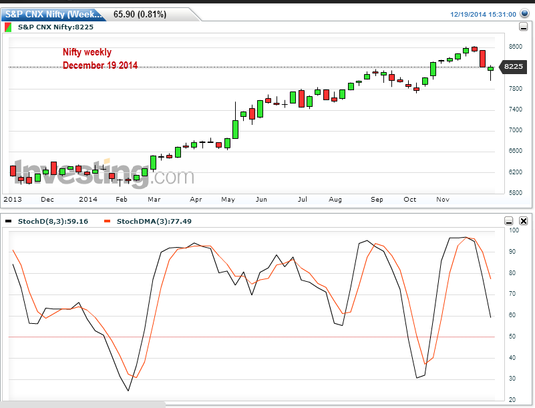535x408 pixels.
Task: Minimize the price chart panel
Action: pyautogui.click(x=523, y=27)
